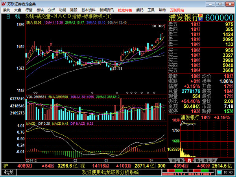Open the 新闻资讯 menu
236x177 pixels.
tap(107, 10)
